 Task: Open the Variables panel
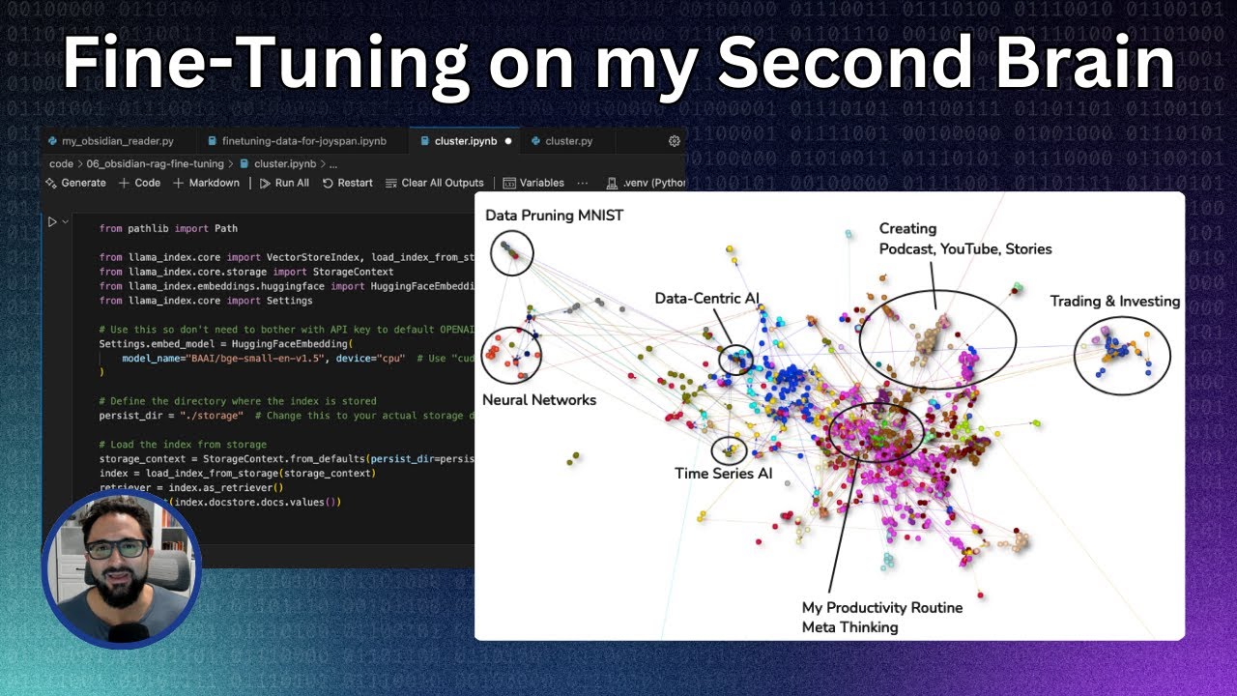[533, 183]
